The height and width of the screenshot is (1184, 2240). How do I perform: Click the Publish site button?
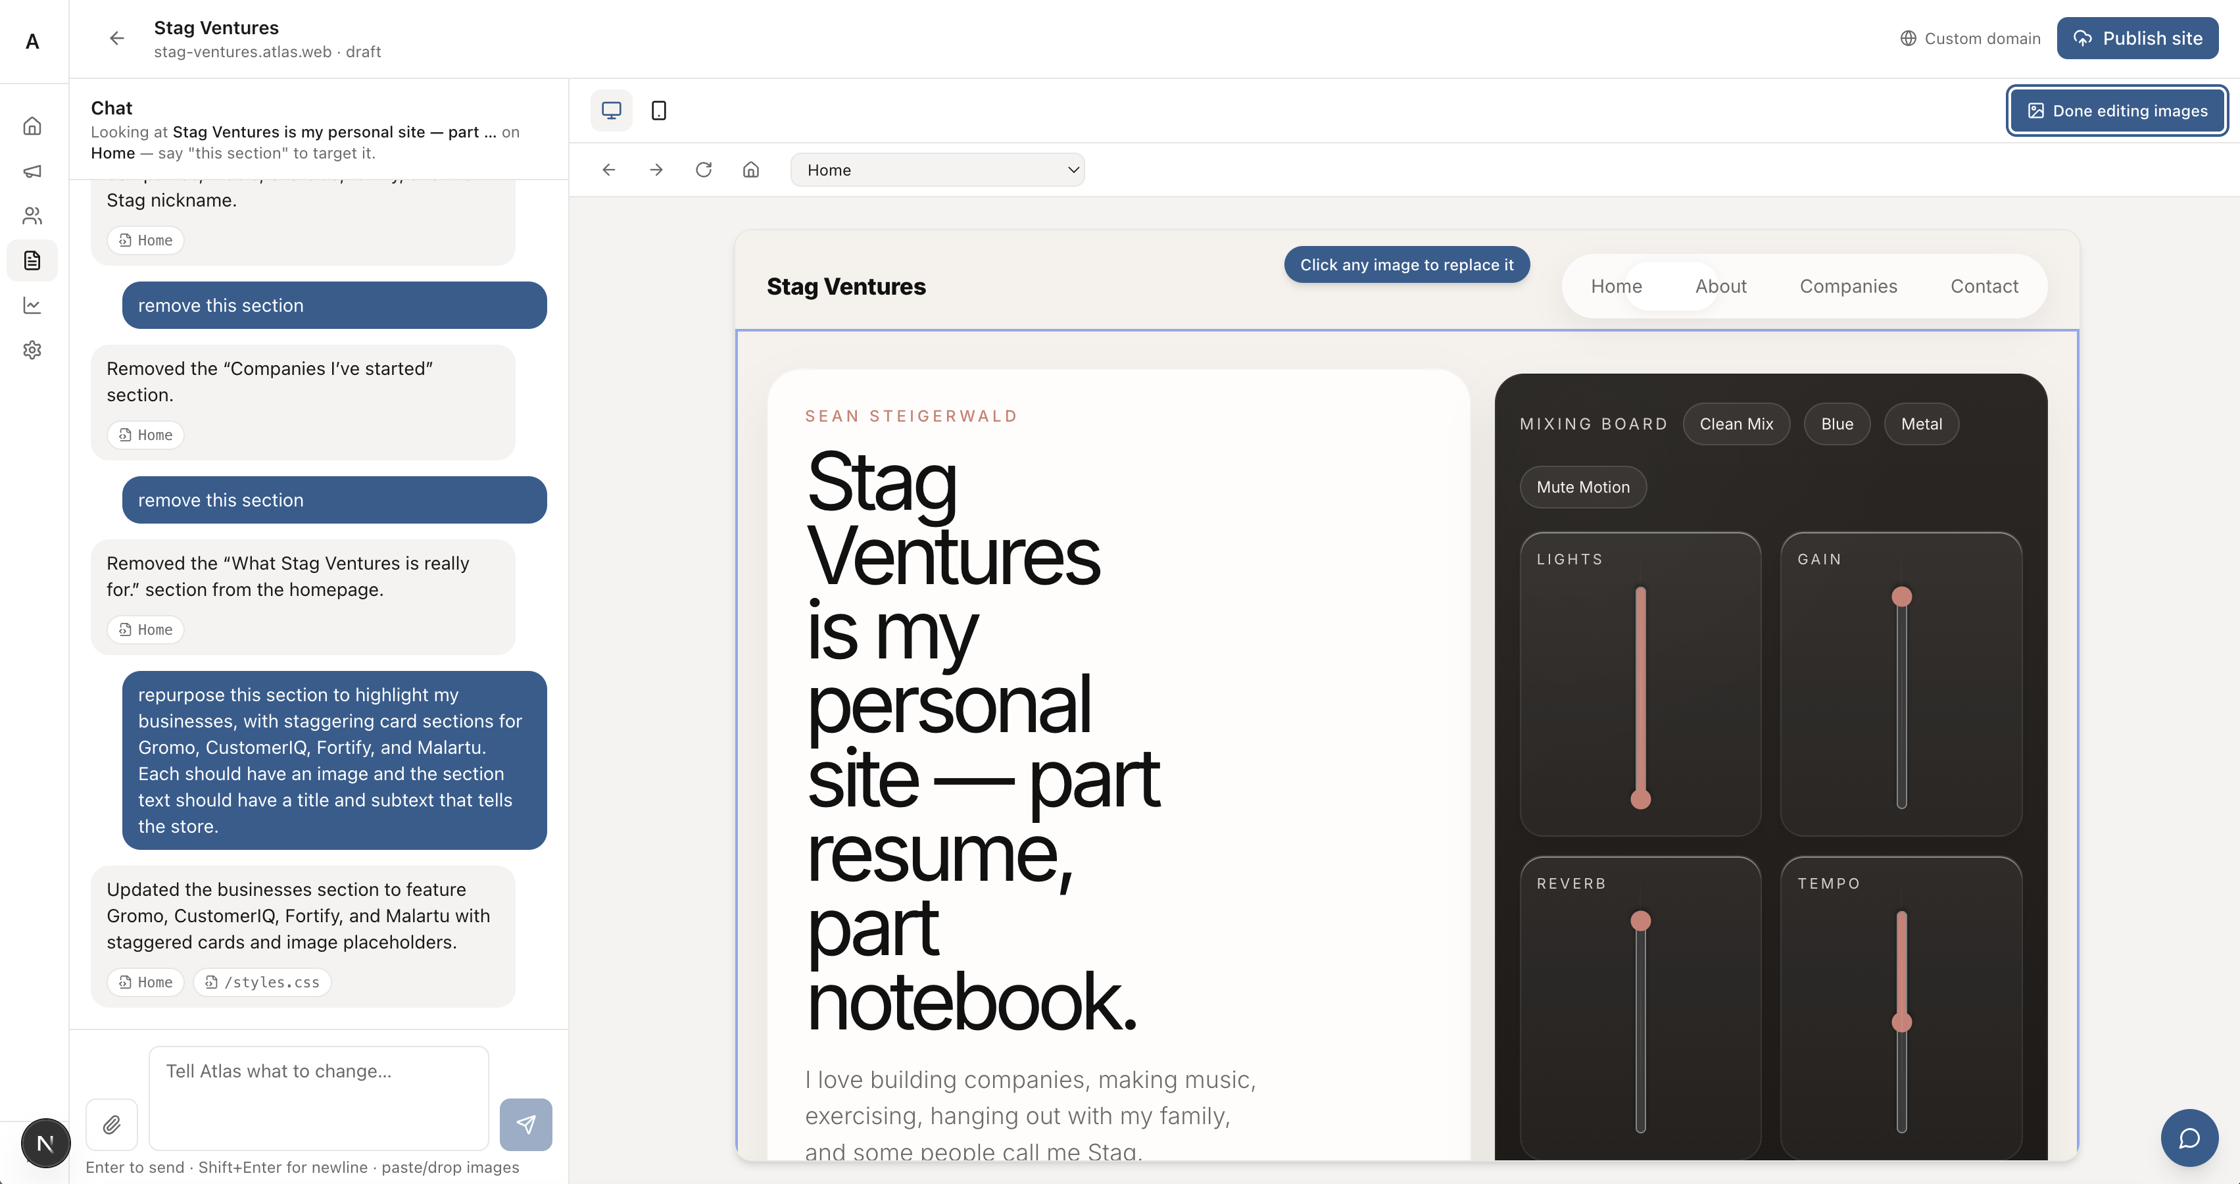pyautogui.click(x=2137, y=38)
